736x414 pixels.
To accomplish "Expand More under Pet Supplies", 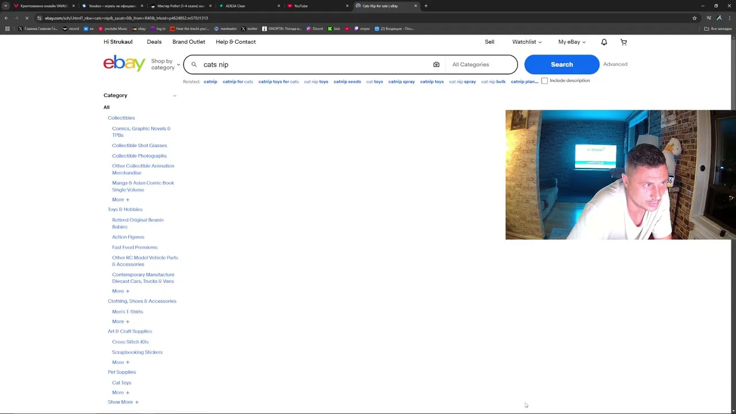I will click(121, 393).
